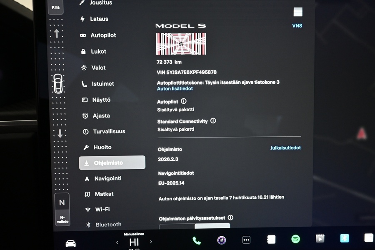375x250 pixels.
Task: Open the Auton lisätiedot link
Action: (175, 89)
